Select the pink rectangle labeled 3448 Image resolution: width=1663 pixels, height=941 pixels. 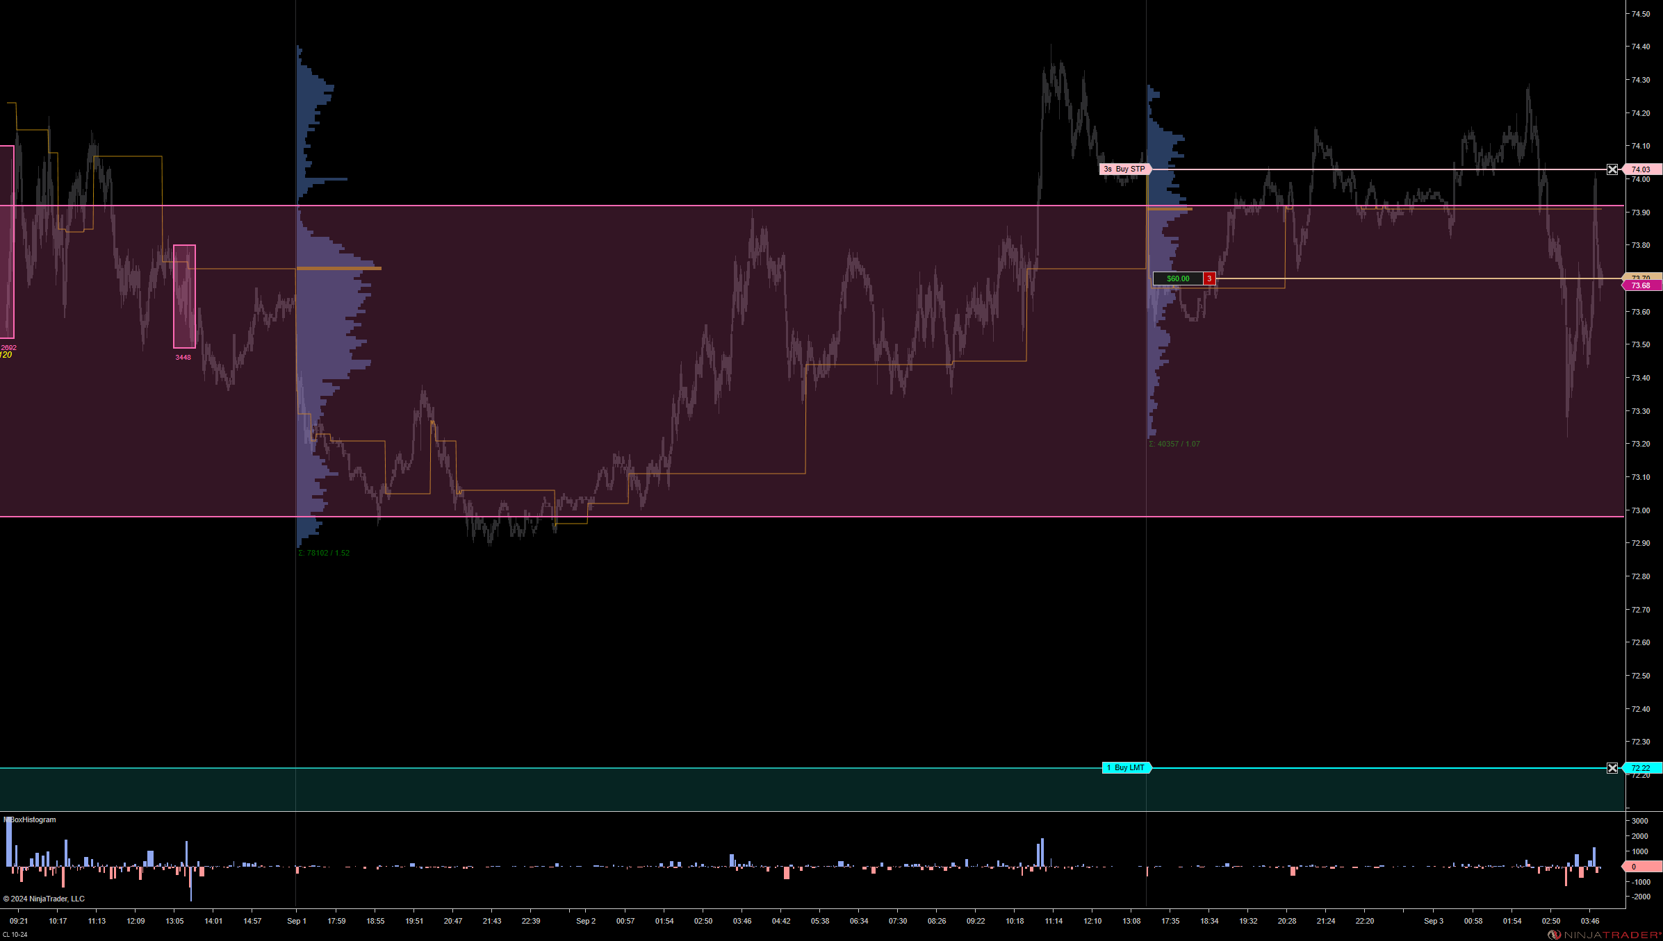coord(184,297)
